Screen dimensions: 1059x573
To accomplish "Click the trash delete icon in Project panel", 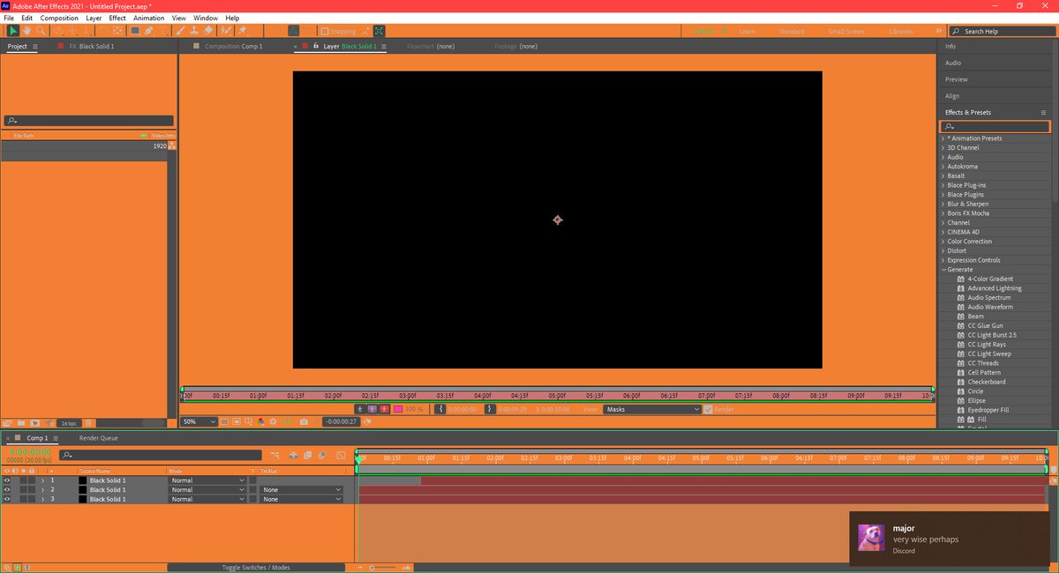I will (88, 423).
